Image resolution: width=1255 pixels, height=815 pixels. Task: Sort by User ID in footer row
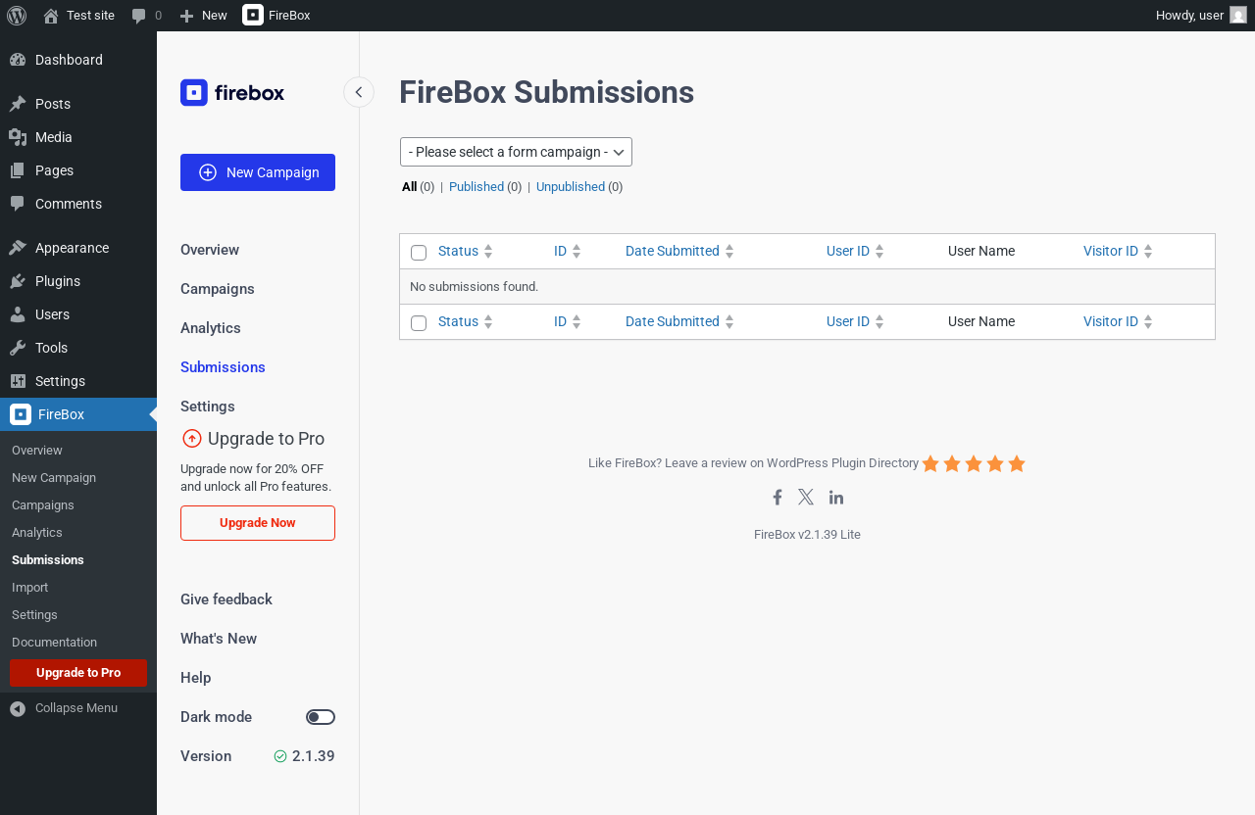[x=856, y=321]
